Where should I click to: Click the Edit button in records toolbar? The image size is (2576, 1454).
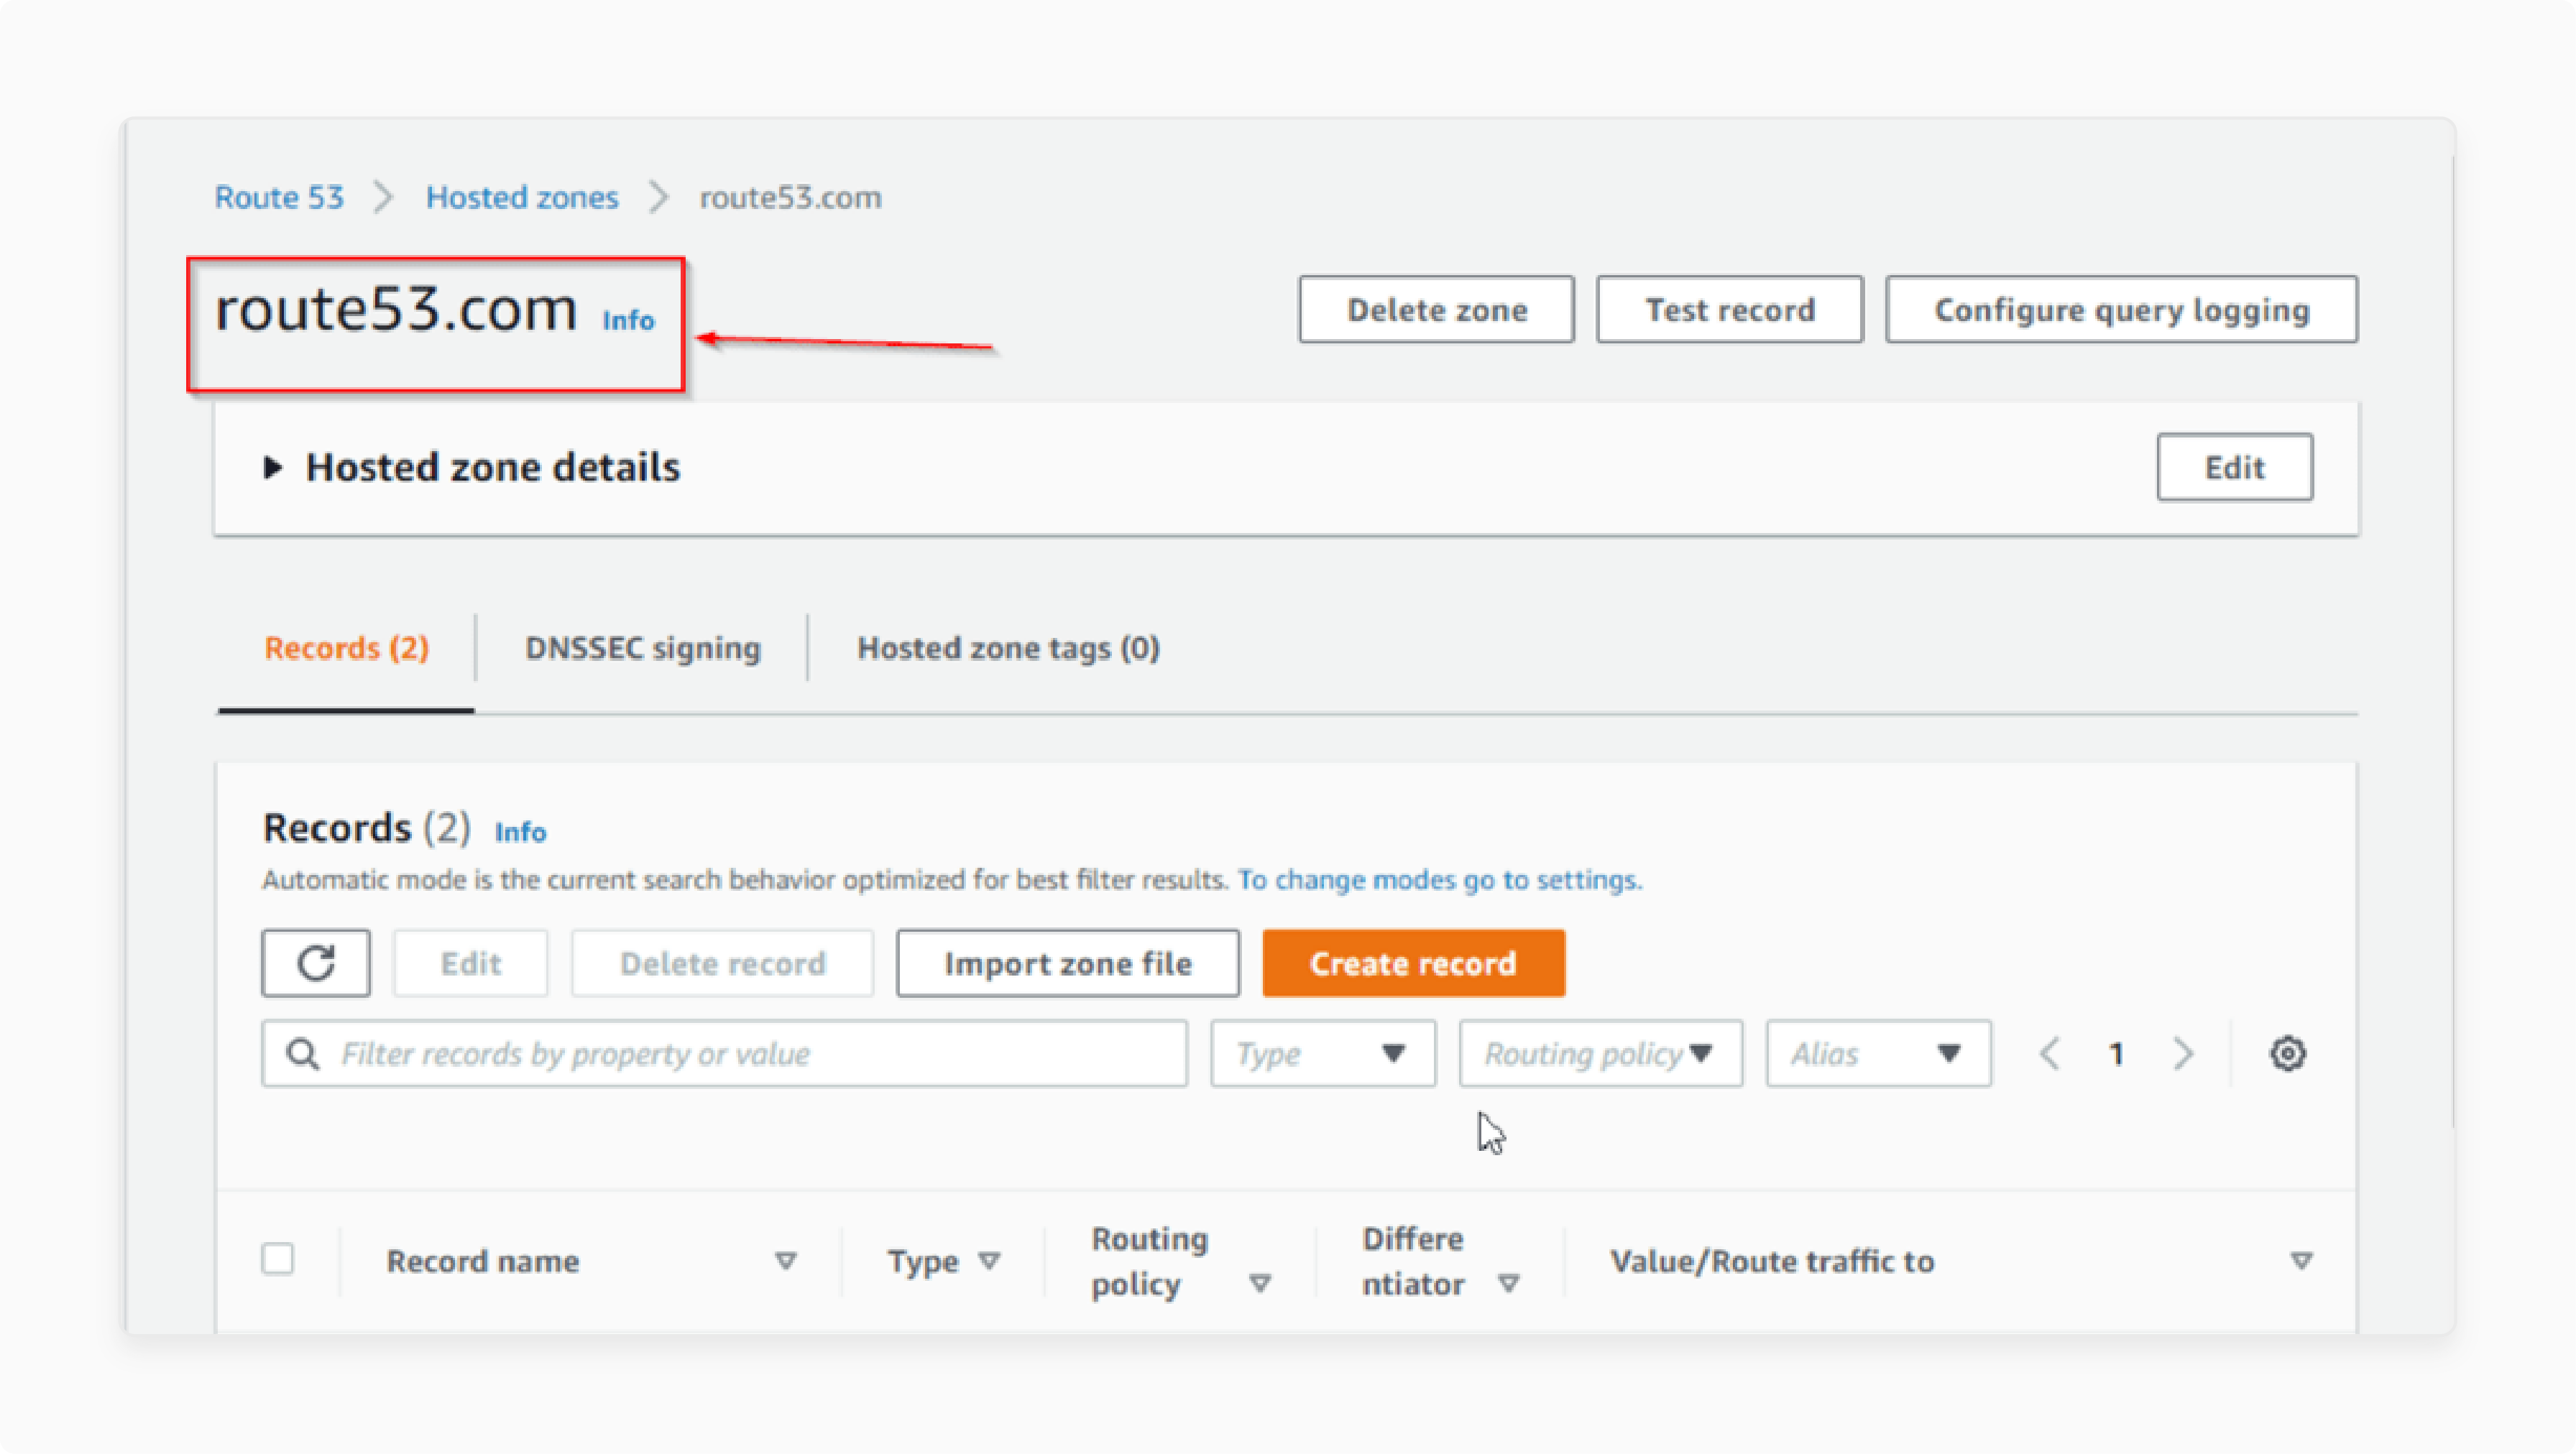[470, 963]
